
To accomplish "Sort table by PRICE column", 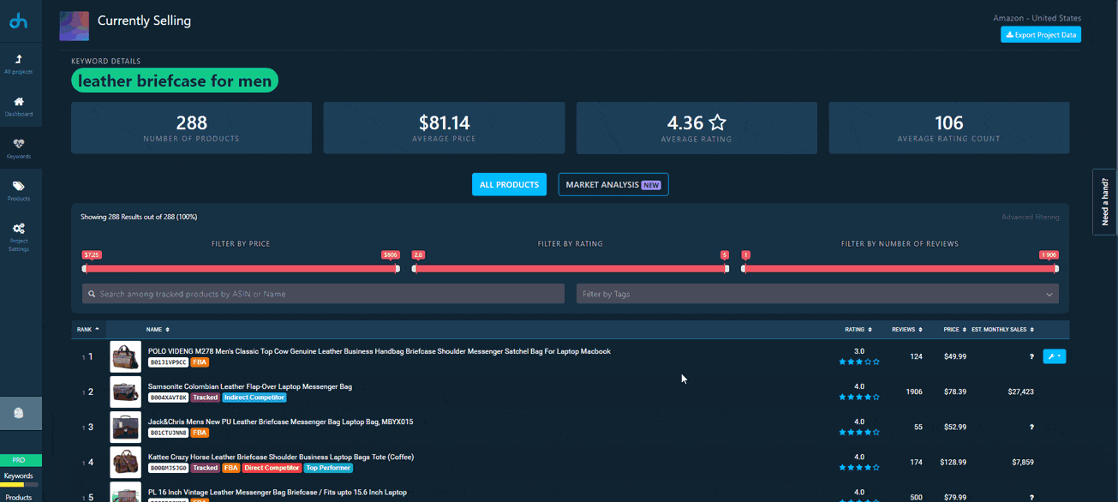I will coord(954,329).
